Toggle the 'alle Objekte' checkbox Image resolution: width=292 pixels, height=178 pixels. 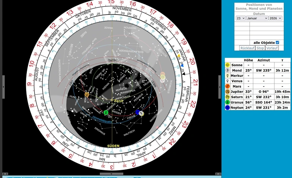(x=277, y=43)
